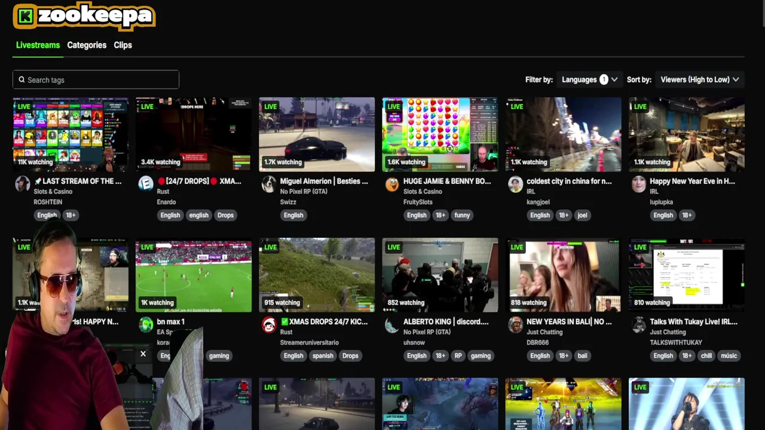Open NEW YEARS IN BALI stream title
The image size is (765, 430).
tap(569, 321)
